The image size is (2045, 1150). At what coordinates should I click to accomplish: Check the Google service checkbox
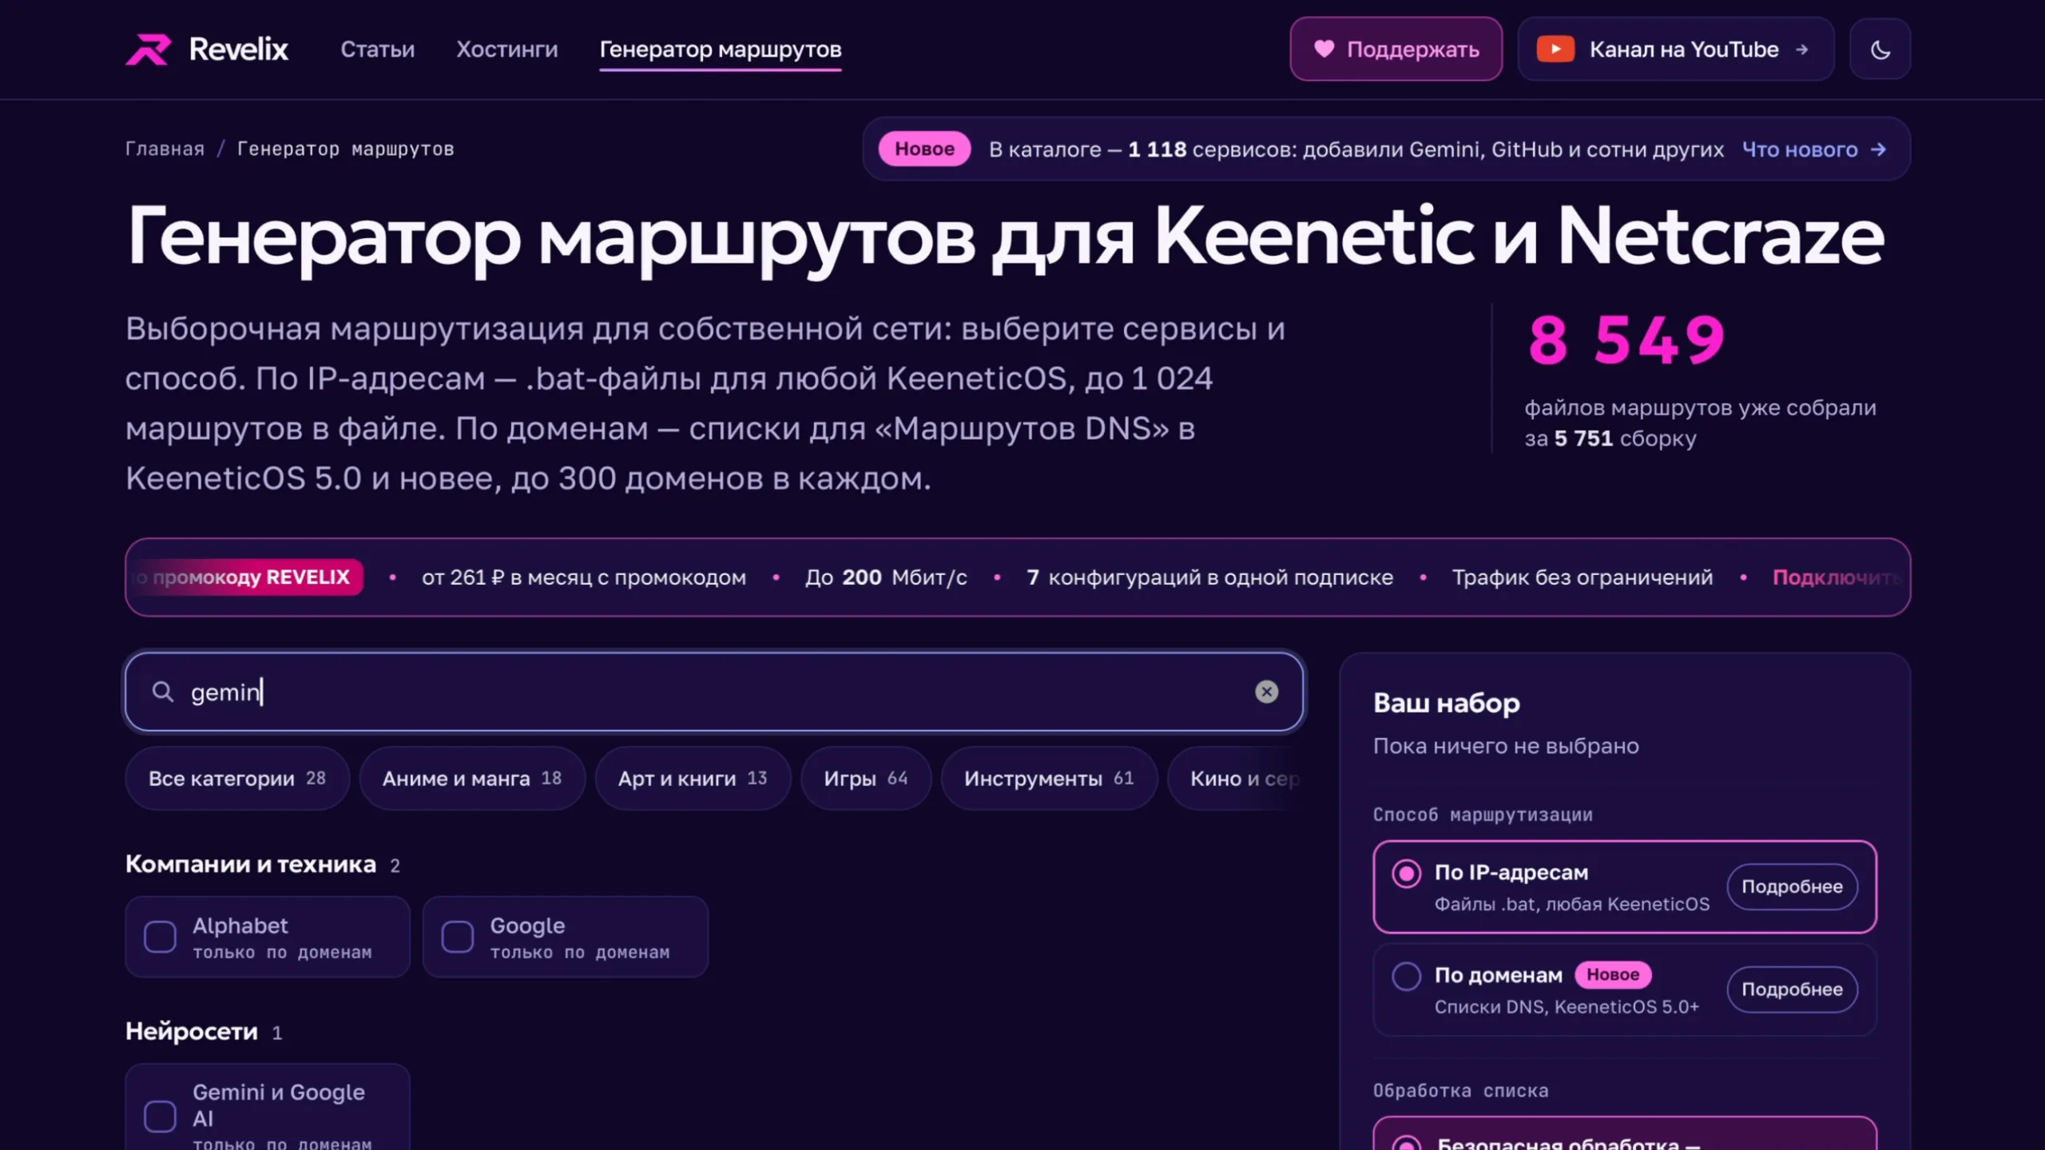click(458, 937)
